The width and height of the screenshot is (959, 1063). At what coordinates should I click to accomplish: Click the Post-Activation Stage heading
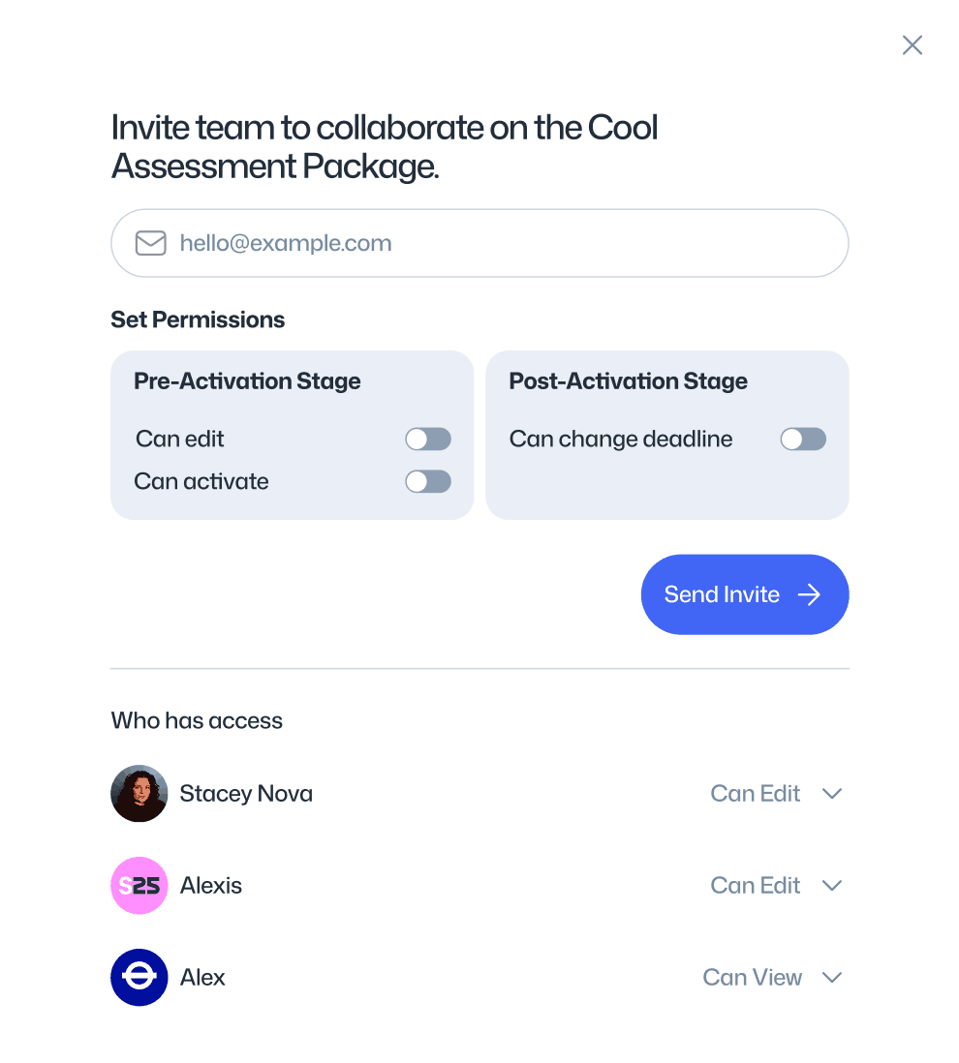pyautogui.click(x=628, y=381)
